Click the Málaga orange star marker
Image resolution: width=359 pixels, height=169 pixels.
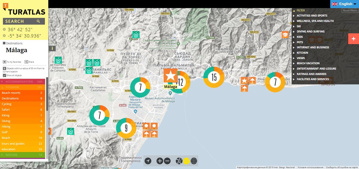[171, 76]
